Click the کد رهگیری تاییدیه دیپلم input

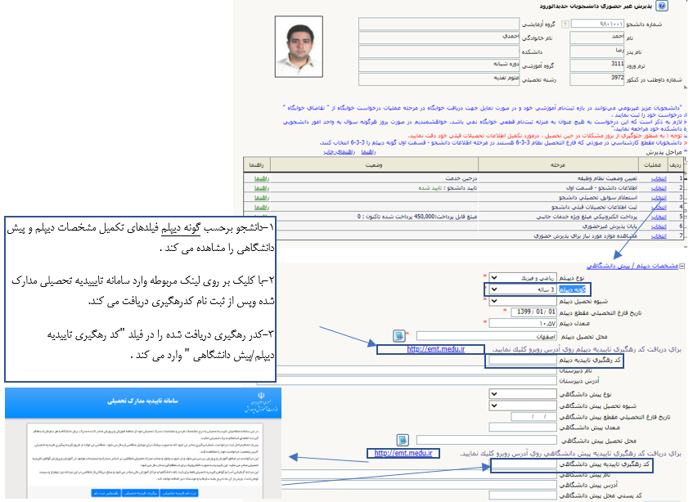[522, 360]
